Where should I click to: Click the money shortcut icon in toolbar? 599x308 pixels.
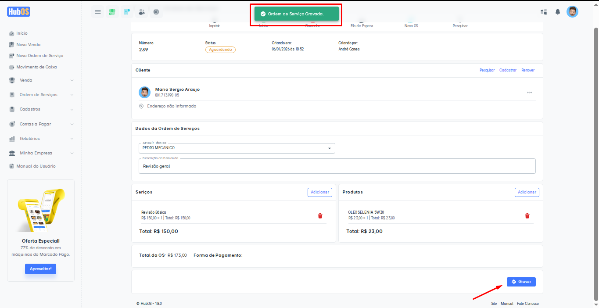pos(156,12)
